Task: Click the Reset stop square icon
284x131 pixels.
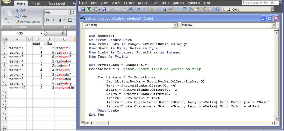Action: click(x=165, y=9)
